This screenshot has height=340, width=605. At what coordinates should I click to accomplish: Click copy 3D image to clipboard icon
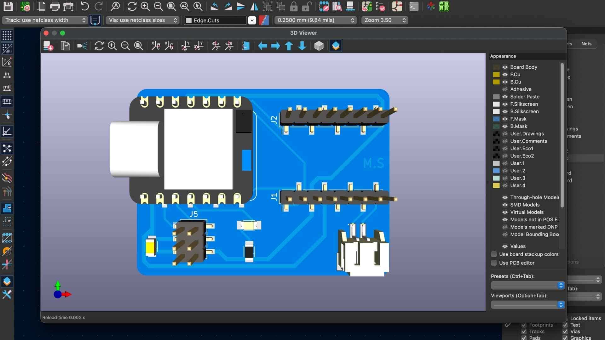click(65, 46)
